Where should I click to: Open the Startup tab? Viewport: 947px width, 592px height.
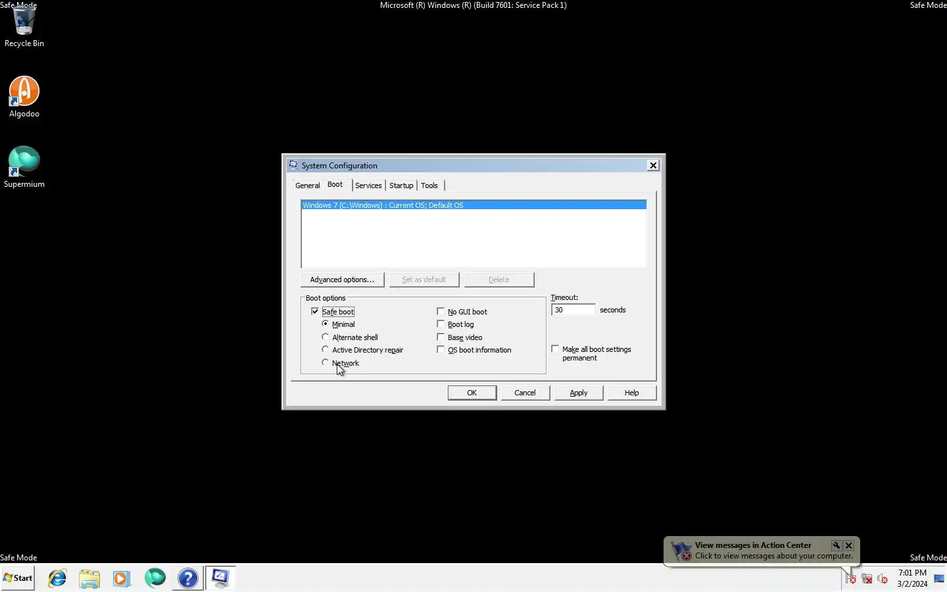pyautogui.click(x=401, y=185)
